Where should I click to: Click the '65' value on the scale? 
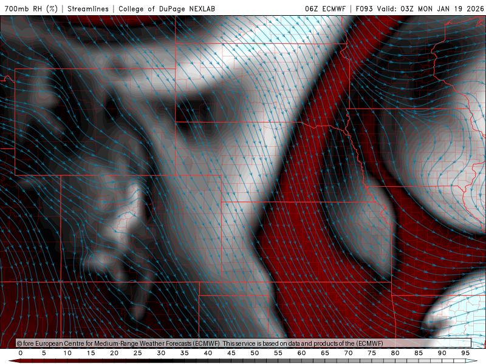pyautogui.click(x=325, y=353)
